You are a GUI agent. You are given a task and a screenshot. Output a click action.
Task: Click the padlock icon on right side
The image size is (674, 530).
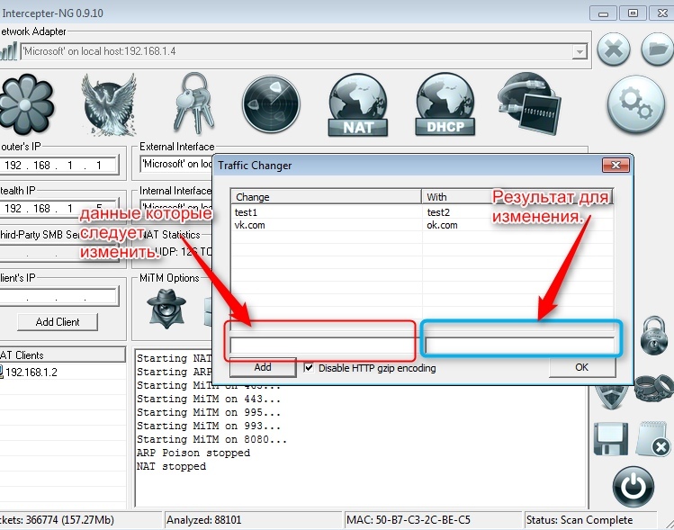point(653,337)
